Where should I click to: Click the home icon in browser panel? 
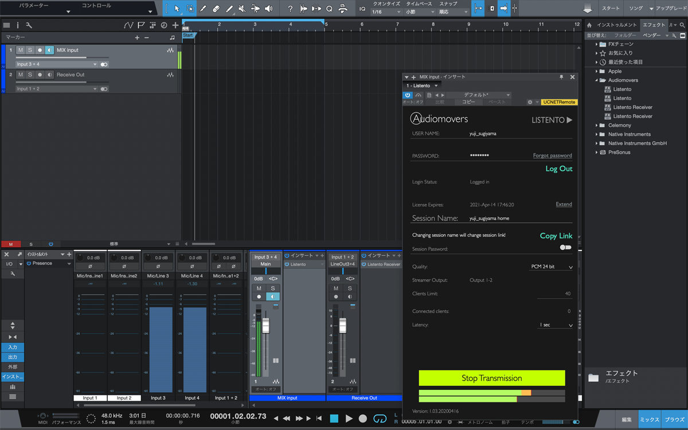coord(589,25)
